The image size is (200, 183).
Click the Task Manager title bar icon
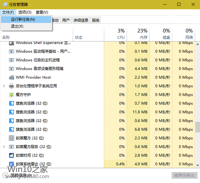pos(5,5)
